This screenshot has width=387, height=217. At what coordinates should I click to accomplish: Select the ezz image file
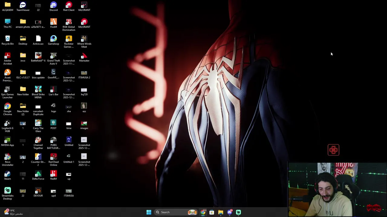[84, 108]
